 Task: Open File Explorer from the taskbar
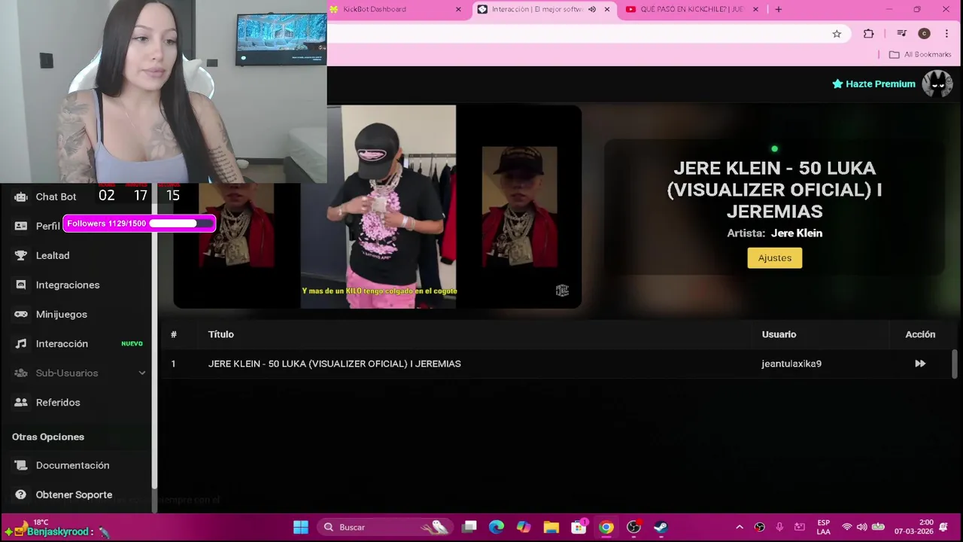pyautogui.click(x=551, y=527)
